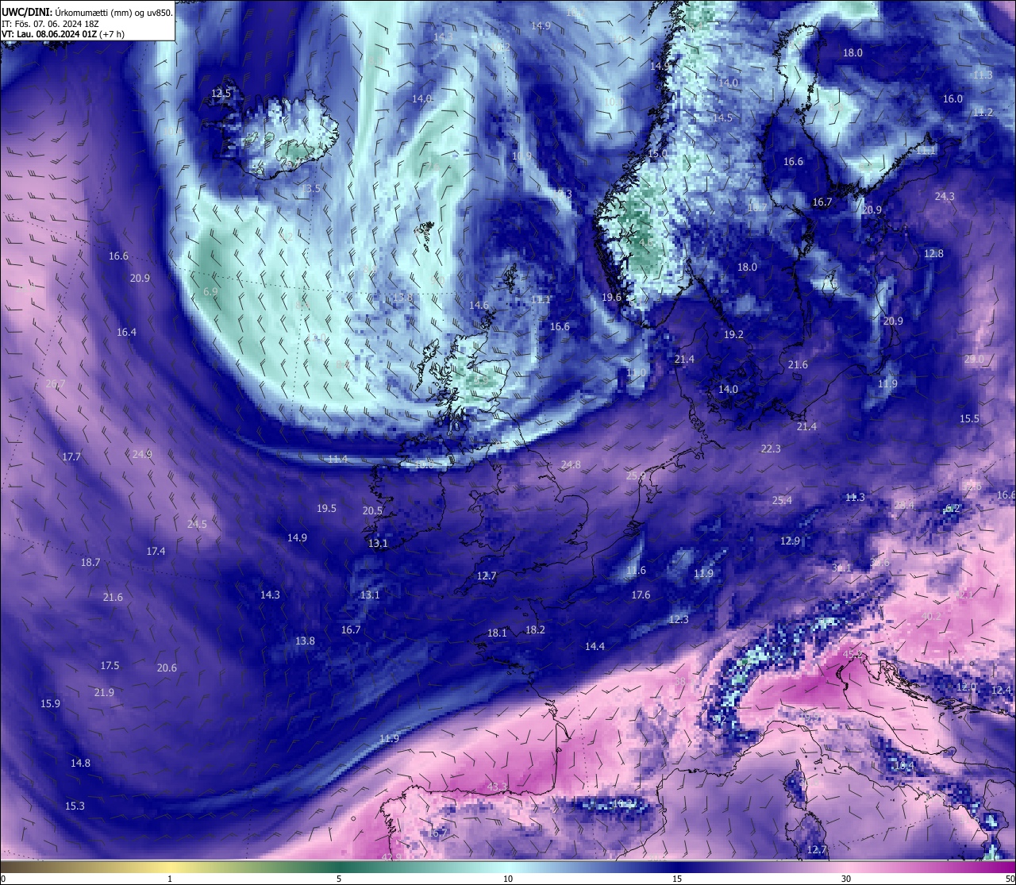Select the 14.3 value on the map

(x=270, y=594)
